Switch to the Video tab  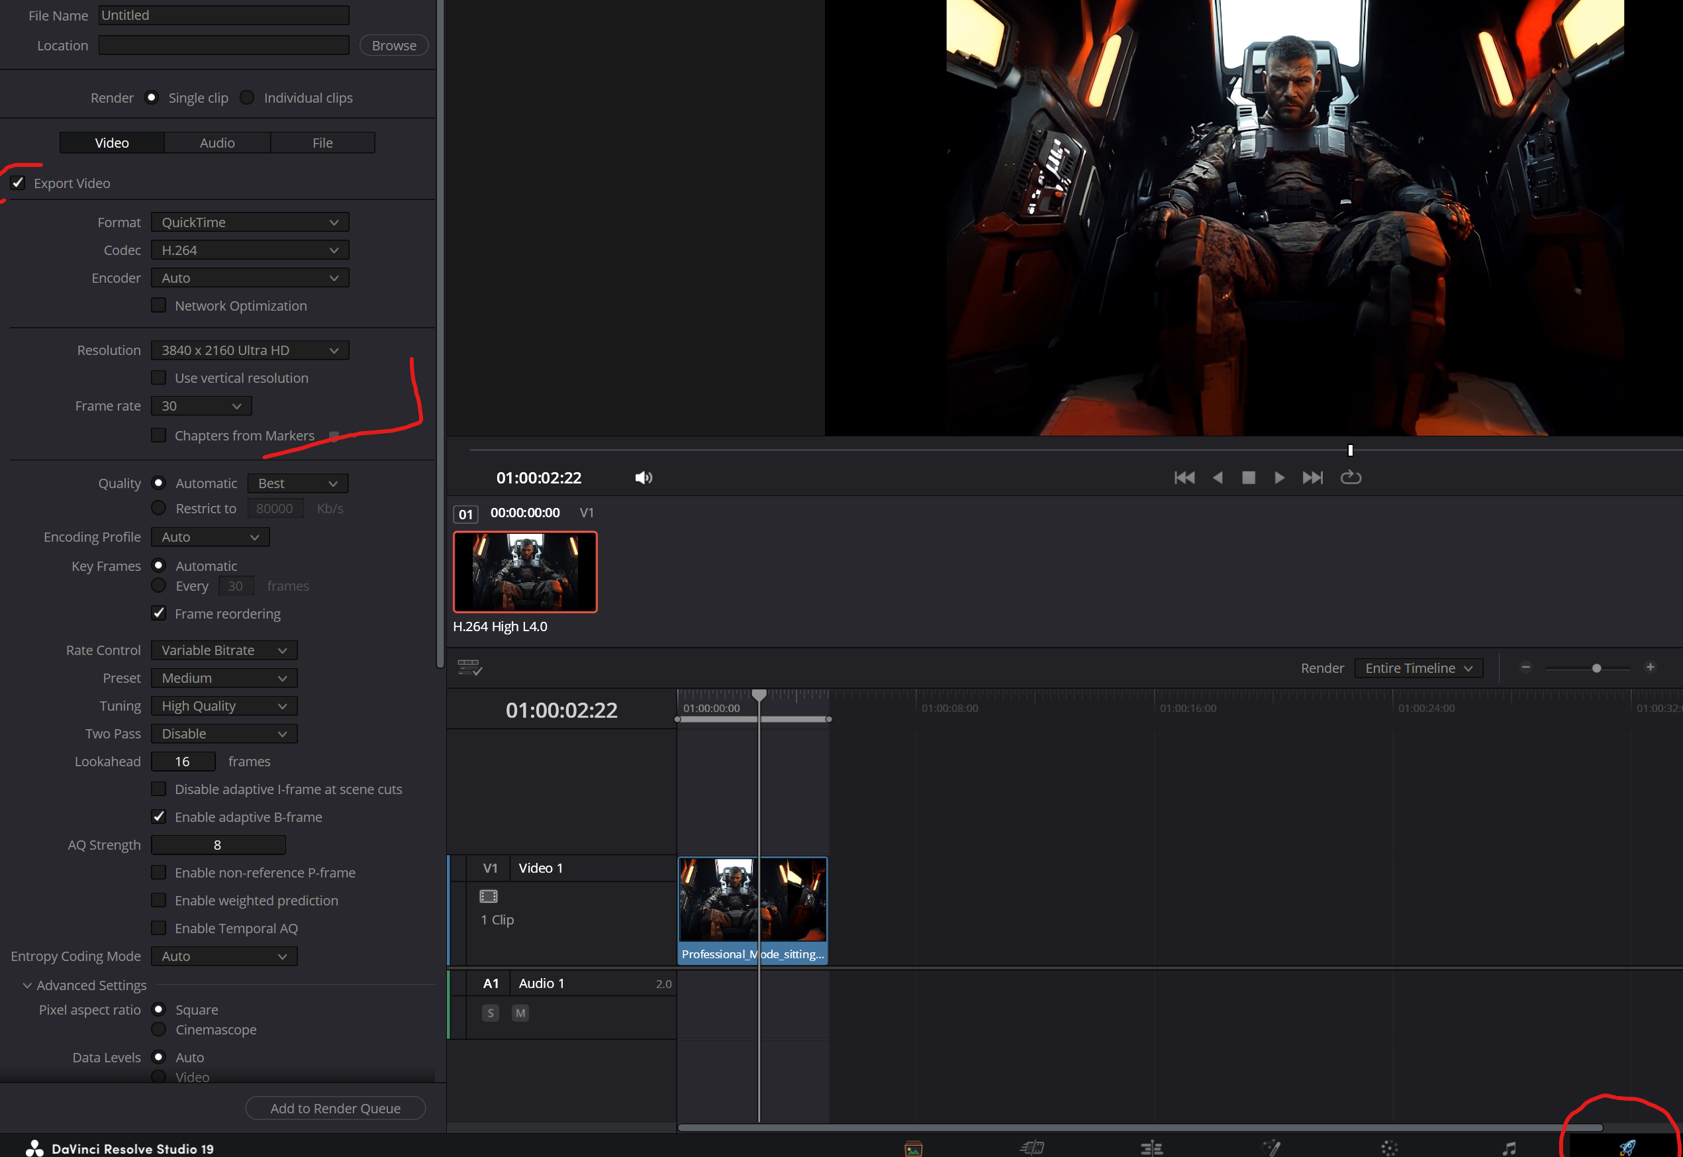pos(113,143)
